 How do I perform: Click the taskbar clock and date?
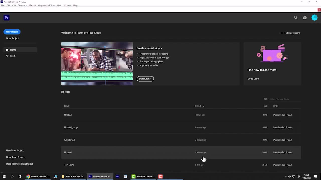pyautogui.click(x=306, y=177)
